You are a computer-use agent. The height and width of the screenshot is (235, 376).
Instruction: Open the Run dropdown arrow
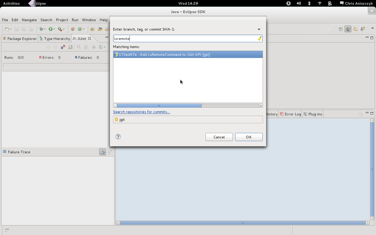pos(54,29)
